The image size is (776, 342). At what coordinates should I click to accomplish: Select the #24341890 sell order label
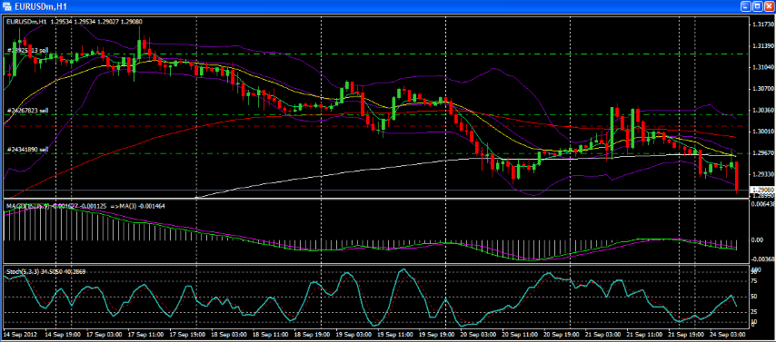pos(27,150)
